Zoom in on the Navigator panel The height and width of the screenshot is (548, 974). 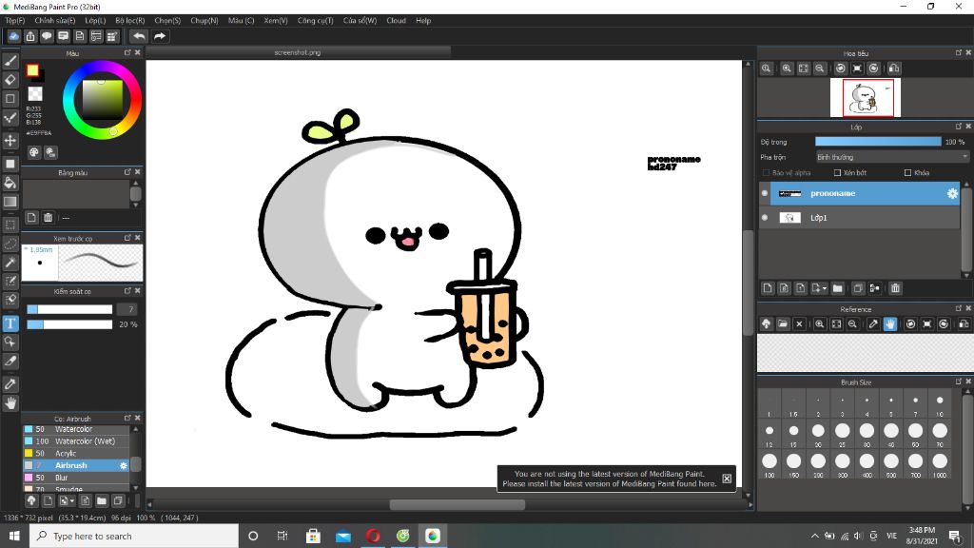(x=787, y=68)
